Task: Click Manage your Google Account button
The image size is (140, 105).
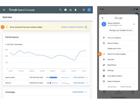Action: click(x=121, y=30)
